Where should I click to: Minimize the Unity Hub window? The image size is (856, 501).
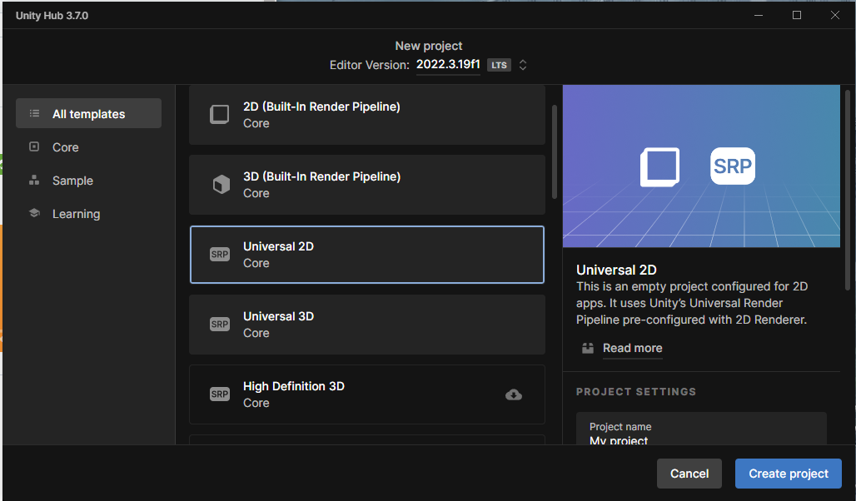point(759,15)
